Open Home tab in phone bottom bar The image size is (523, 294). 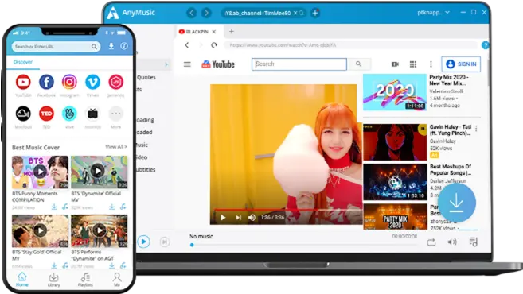point(22,280)
